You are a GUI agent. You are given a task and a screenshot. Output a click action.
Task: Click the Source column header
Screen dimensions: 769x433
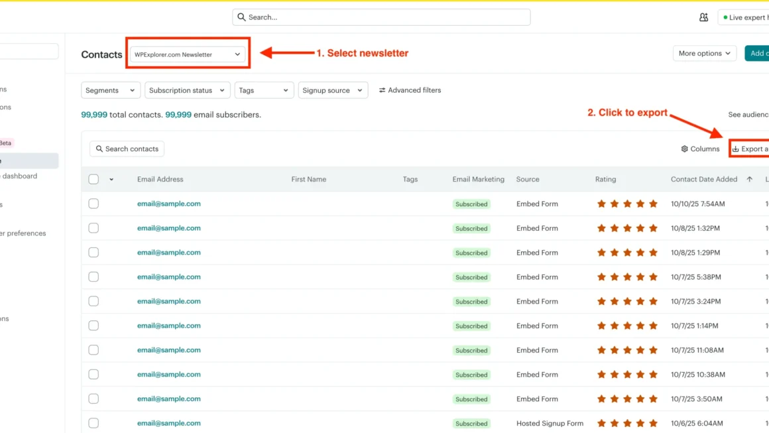point(528,179)
